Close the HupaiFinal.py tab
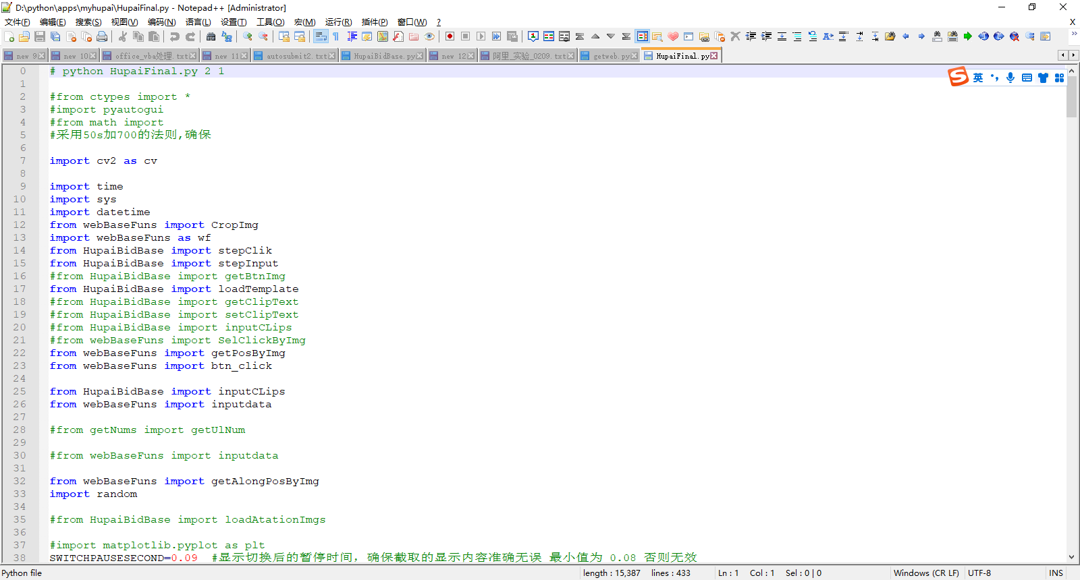The image size is (1080, 580). click(x=714, y=56)
